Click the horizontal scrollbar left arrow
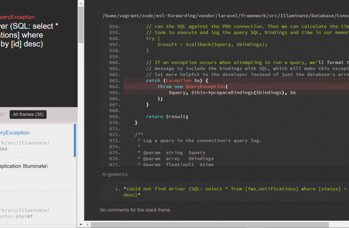 pos(88,224)
